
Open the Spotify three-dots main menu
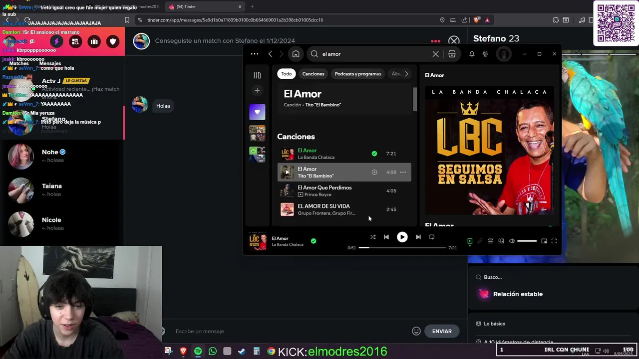pos(255,54)
